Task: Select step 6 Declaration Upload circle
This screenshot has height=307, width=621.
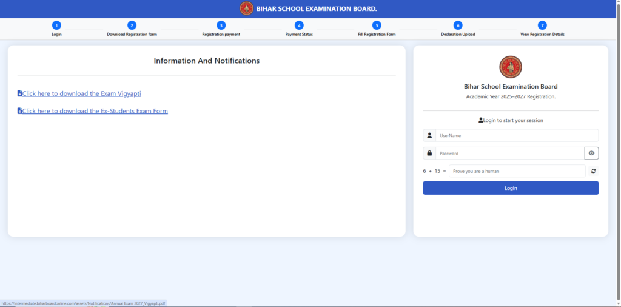Action: point(458,25)
